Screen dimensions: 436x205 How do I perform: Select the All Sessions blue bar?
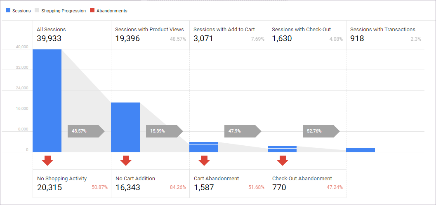[x=47, y=101]
